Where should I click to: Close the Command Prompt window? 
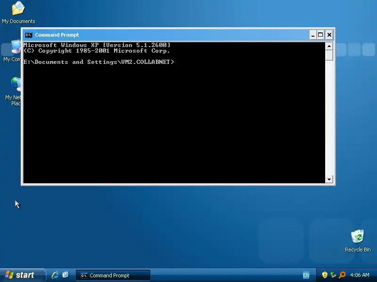[x=329, y=35]
